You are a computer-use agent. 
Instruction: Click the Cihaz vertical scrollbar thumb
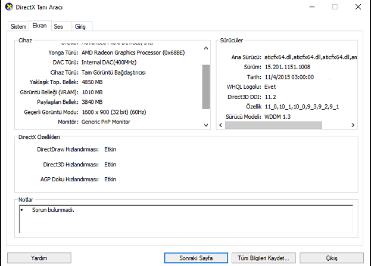[x=206, y=86]
